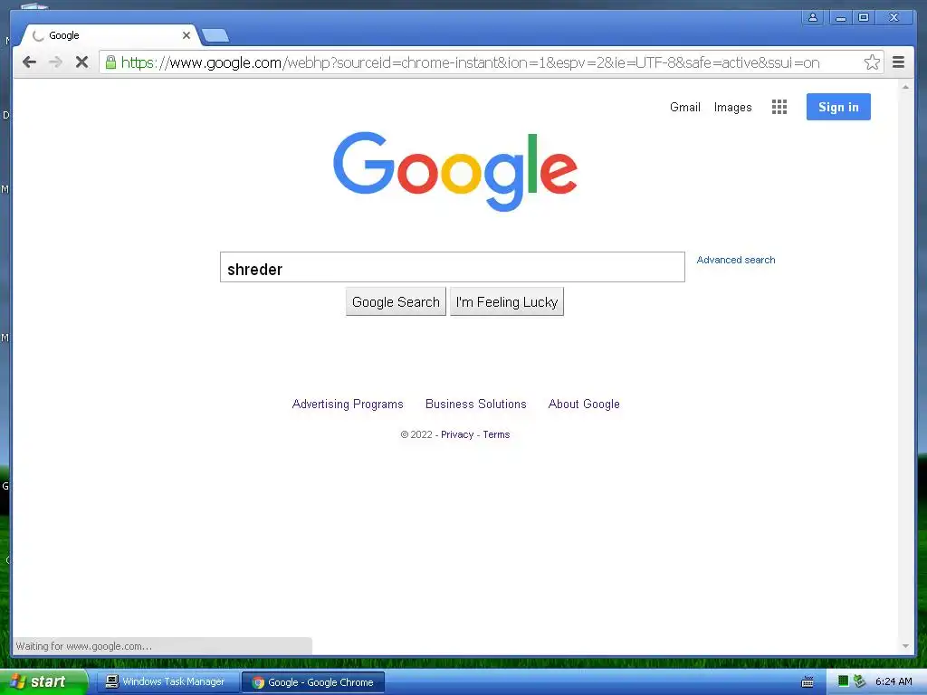
Task: Open a new tab
Action: point(215,36)
